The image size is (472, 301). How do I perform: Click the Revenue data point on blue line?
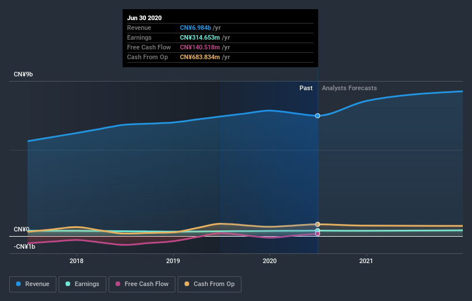[x=317, y=116]
